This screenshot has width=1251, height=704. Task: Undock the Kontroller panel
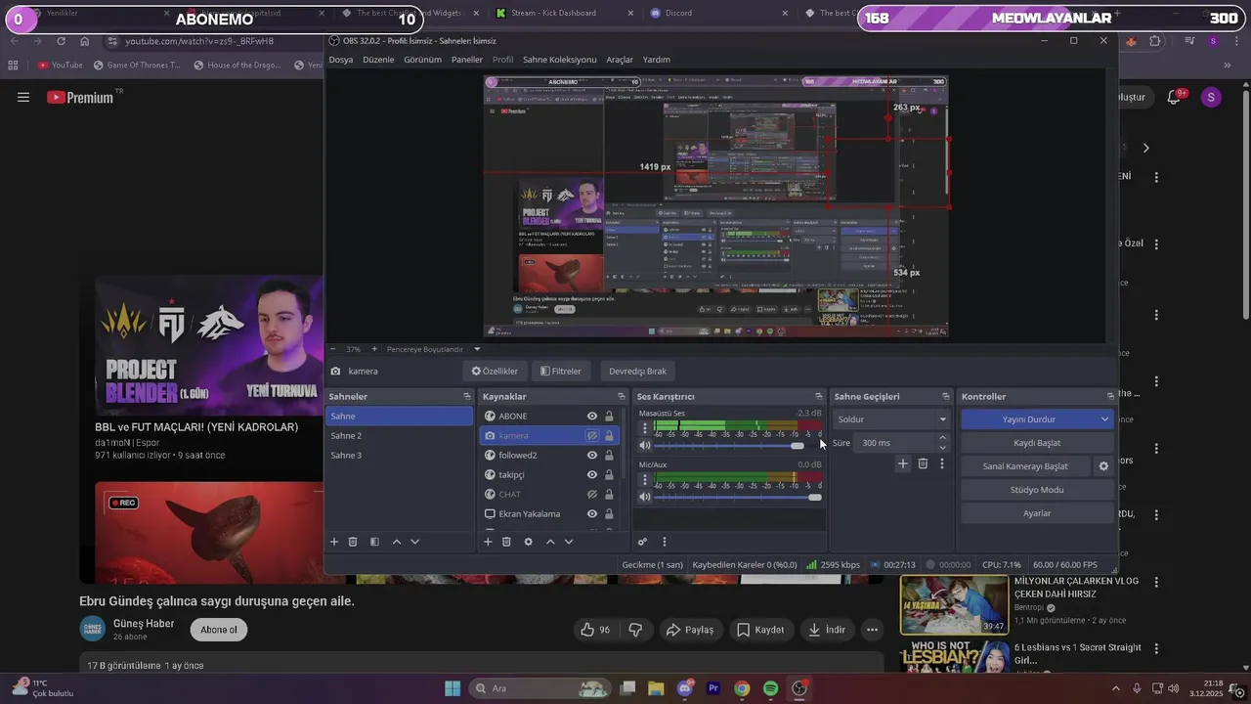pyautogui.click(x=1109, y=396)
